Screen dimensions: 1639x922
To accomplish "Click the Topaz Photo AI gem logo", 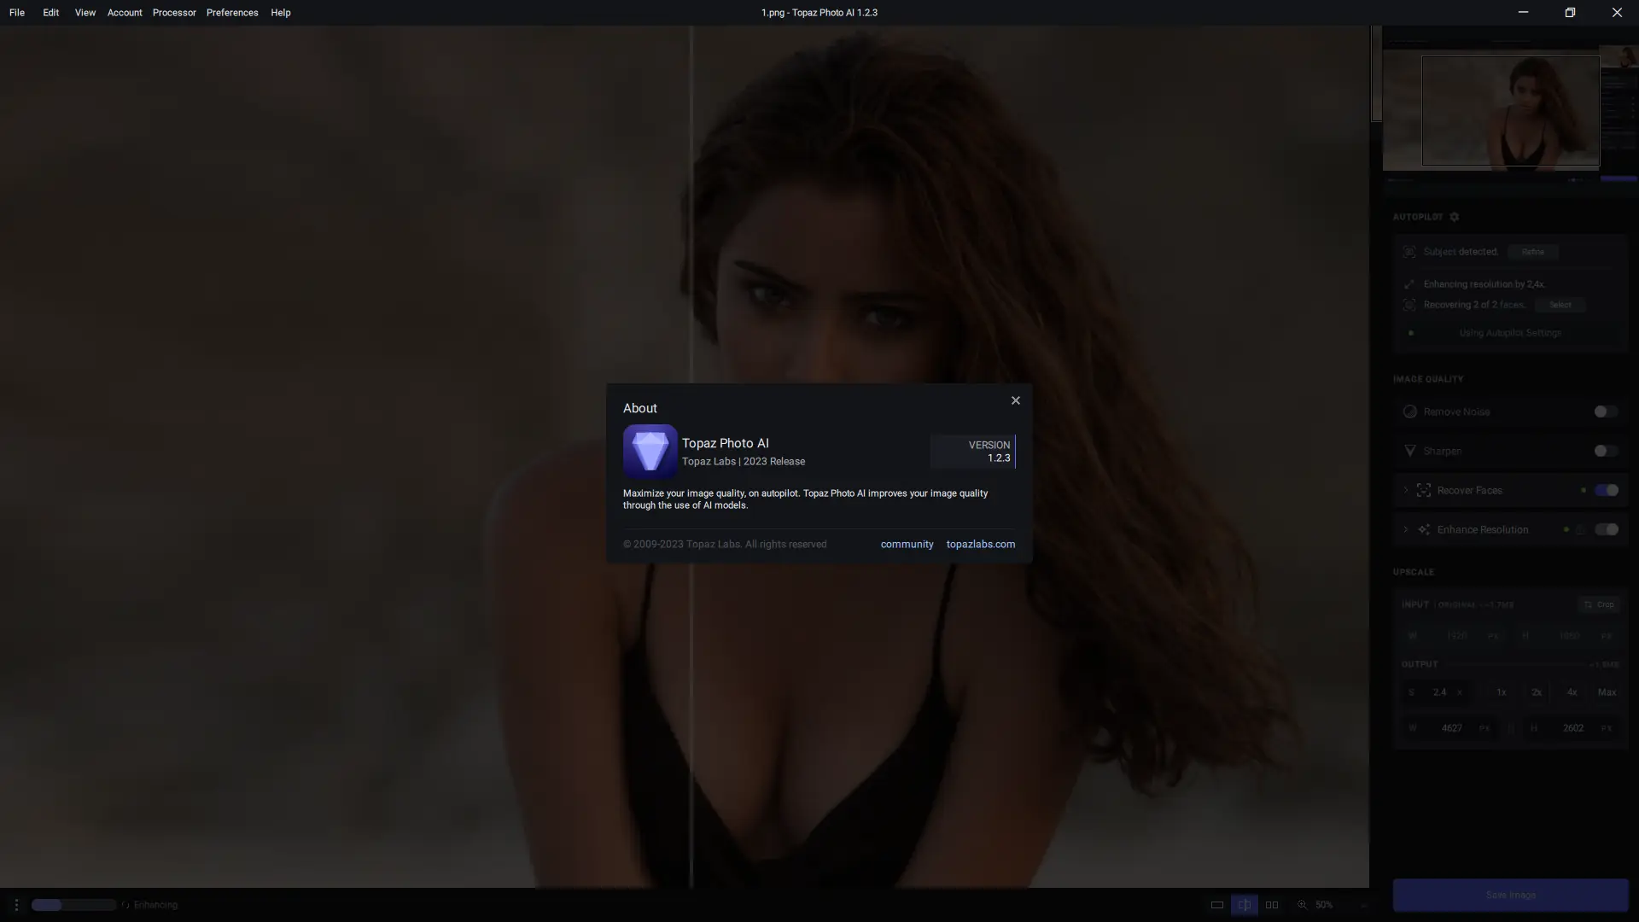I will (650, 452).
